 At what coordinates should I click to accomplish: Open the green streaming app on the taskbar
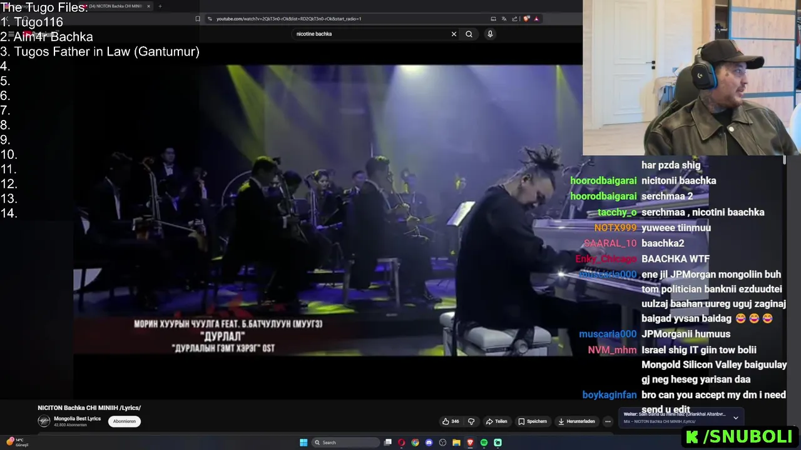pyautogui.click(x=497, y=442)
